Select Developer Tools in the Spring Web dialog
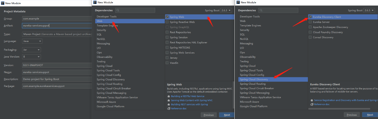 pos(130,16)
